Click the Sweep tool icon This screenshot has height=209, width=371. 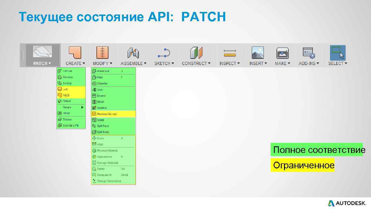[60, 83]
